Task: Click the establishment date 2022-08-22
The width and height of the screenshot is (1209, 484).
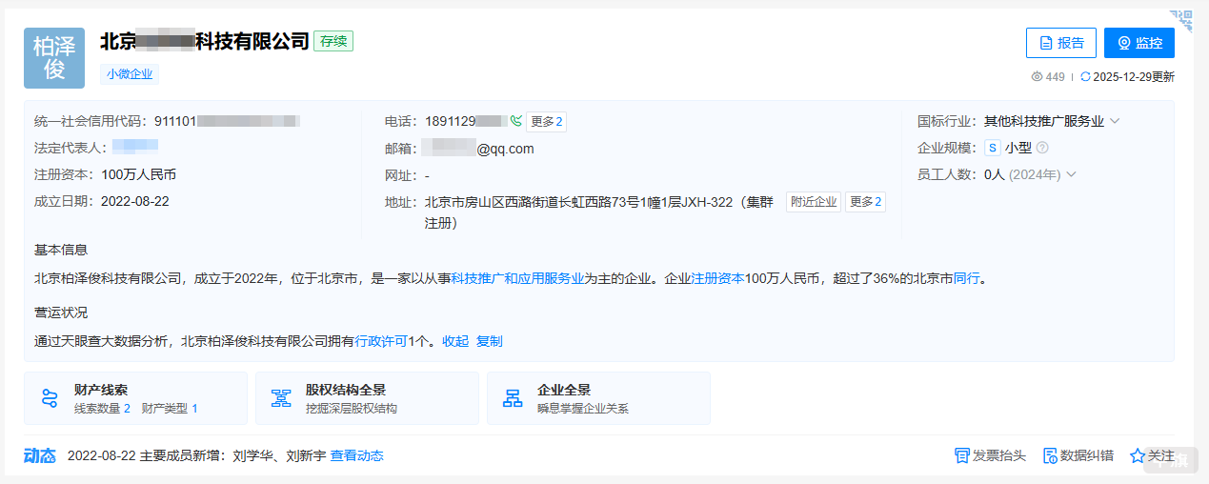Action: pos(135,201)
